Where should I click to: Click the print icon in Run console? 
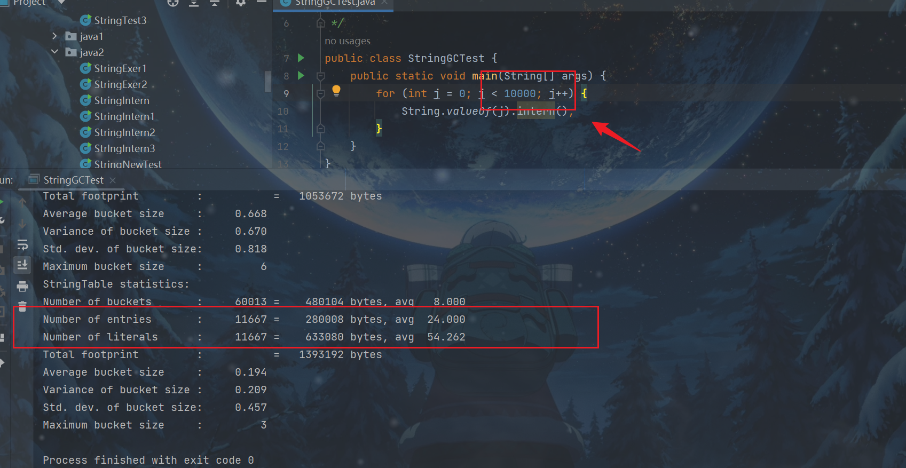tap(22, 287)
